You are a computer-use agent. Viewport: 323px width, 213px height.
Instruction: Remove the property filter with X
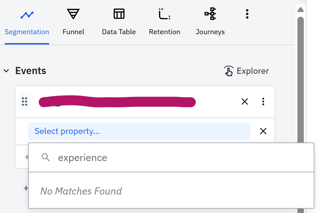pos(263,131)
